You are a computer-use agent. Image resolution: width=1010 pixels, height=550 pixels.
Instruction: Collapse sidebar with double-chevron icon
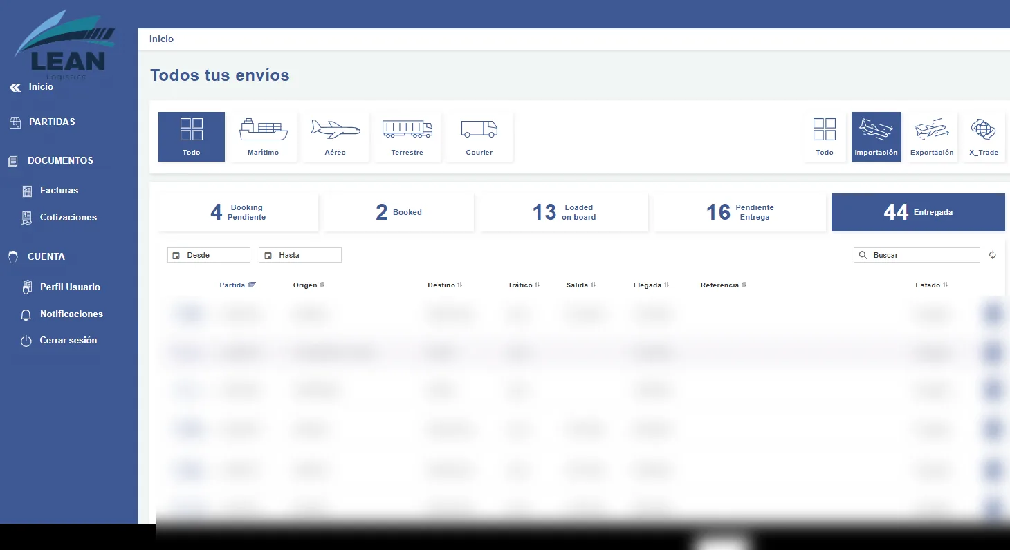click(15, 88)
